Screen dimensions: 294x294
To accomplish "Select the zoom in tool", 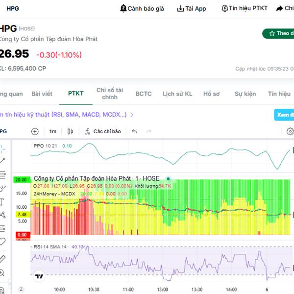I will pos(2,272).
